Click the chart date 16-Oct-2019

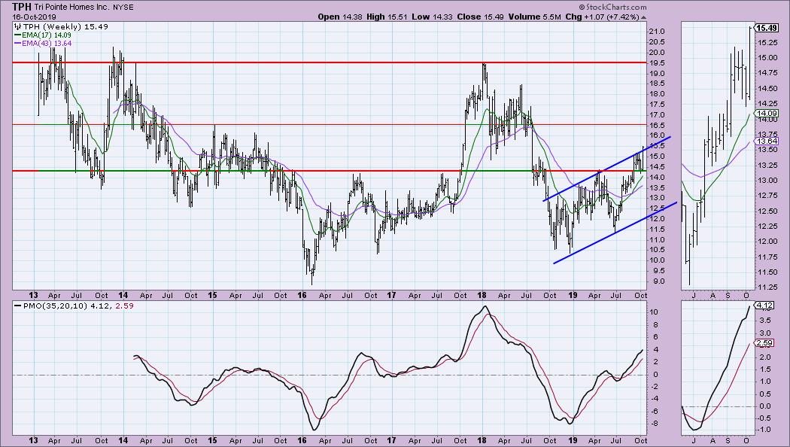[x=35, y=17]
